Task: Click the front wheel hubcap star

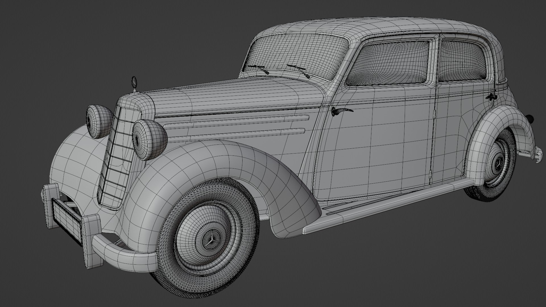Action: coord(211,240)
